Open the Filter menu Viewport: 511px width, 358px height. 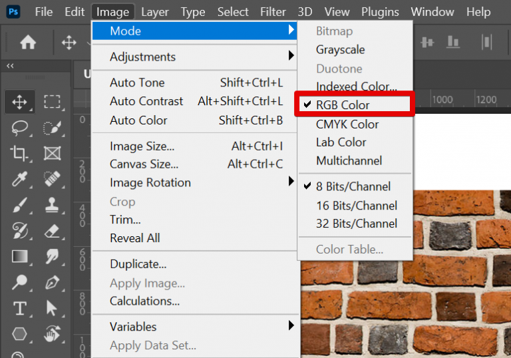tap(273, 12)
